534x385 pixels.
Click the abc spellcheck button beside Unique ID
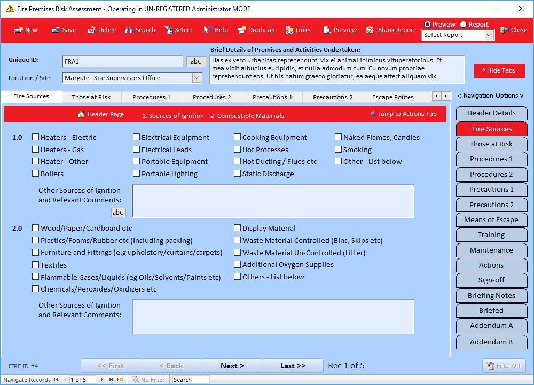[196, 61]
